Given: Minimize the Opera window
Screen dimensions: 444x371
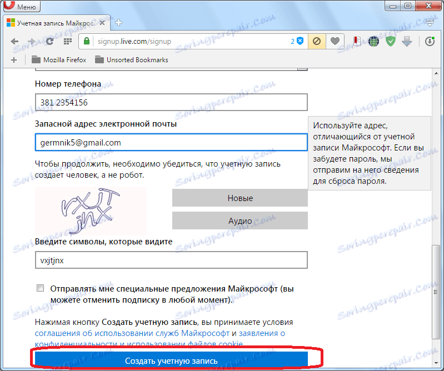Looking at the screenshot, I should (x=392, y=6).
